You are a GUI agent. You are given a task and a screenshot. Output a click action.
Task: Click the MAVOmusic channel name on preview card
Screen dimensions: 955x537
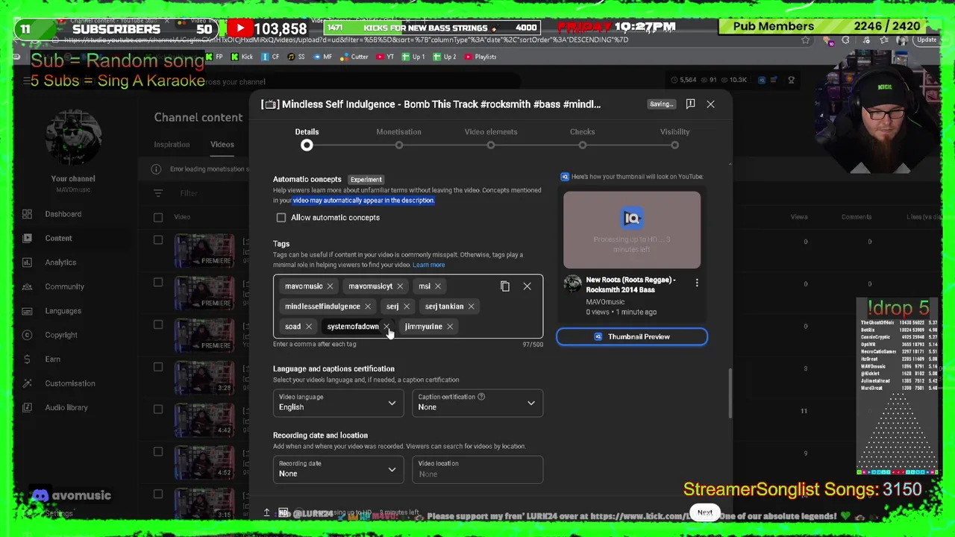(x=605, y=302)
